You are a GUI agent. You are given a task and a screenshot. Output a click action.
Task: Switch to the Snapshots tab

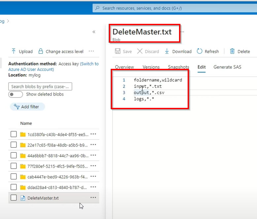click(x=178, y=67)
